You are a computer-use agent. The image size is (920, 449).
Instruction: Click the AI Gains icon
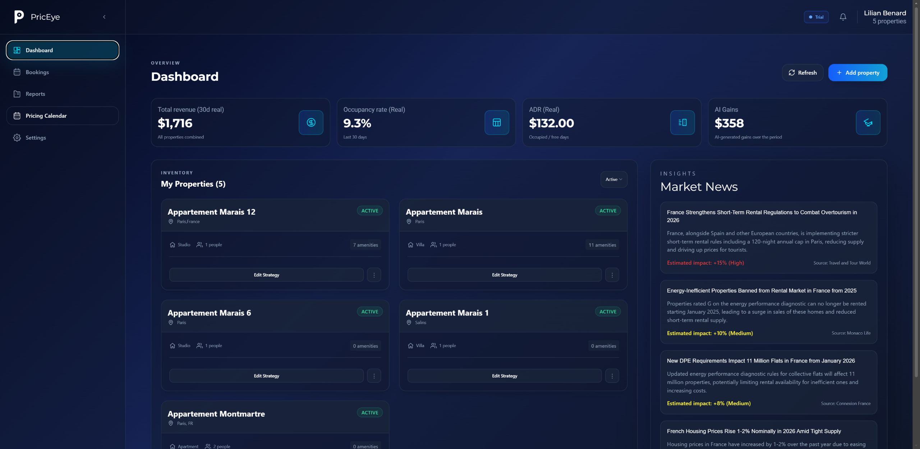pyautogui.click(x=868, y=122)
